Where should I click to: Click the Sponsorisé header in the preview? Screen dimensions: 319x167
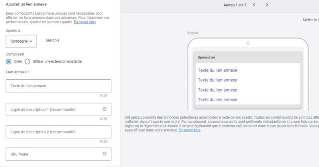tap(207, 57)
